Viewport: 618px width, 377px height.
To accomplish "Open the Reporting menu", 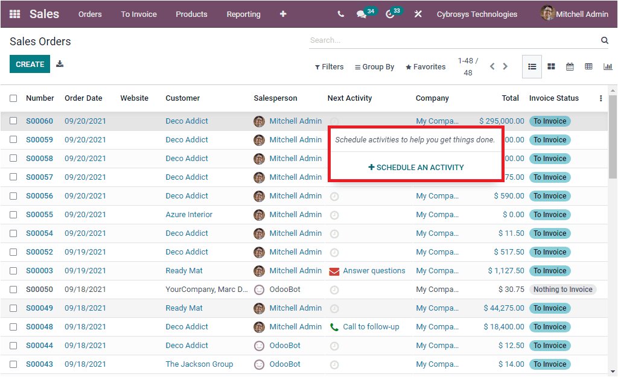I will click(243, 14).
